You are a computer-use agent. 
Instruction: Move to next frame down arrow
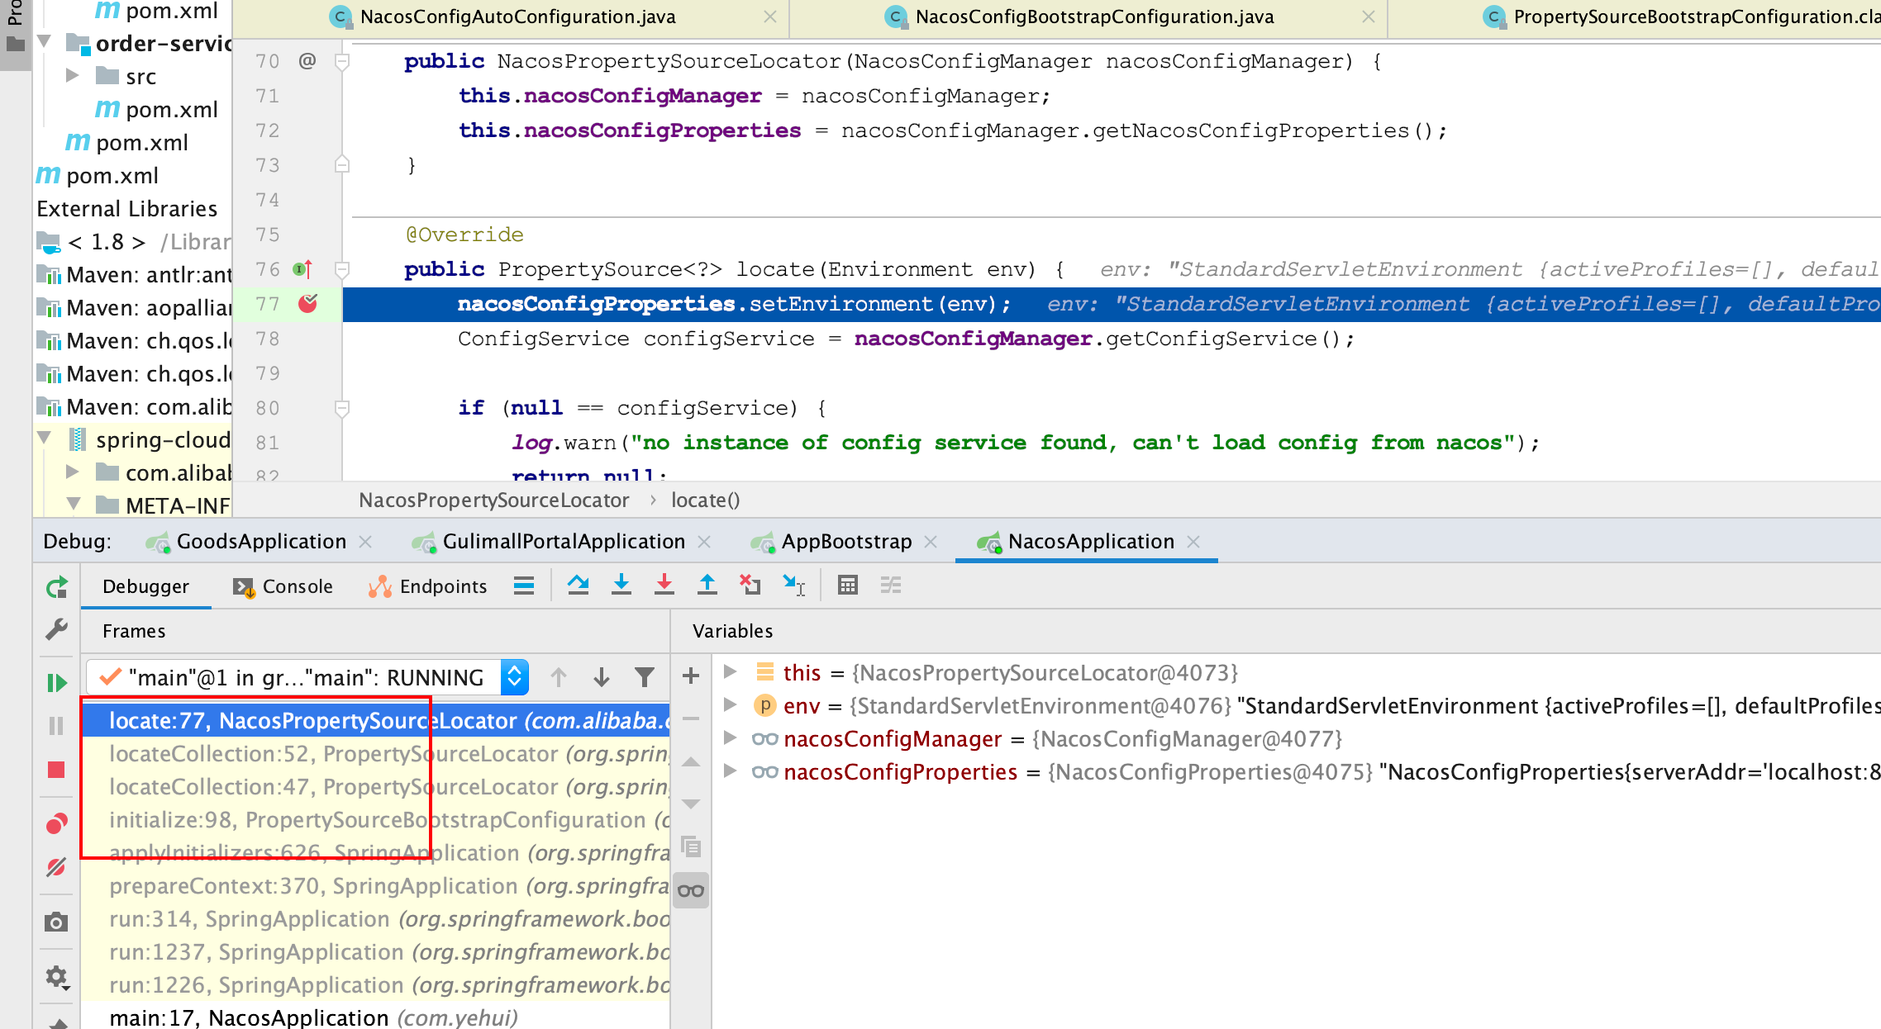point(602,678)
